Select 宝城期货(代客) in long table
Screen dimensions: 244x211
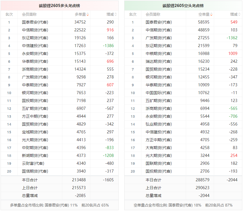[35, 132]
